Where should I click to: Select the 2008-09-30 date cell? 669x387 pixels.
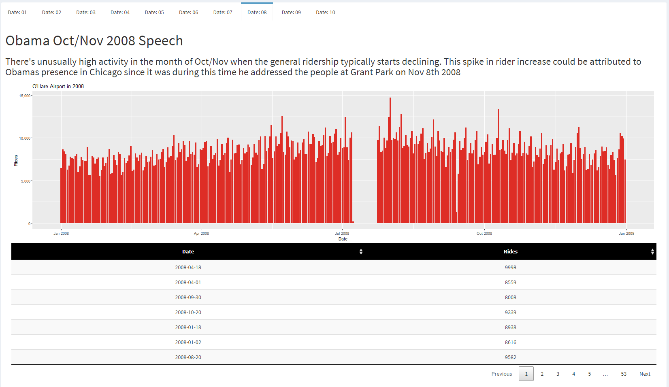tap(188, 298)
